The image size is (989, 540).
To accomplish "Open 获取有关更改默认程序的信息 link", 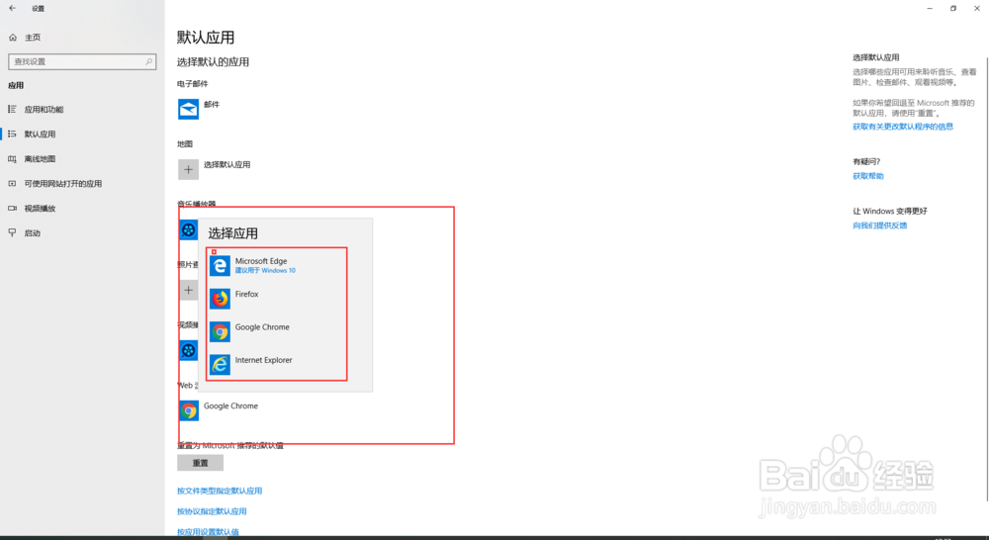I will coord(903,127).
